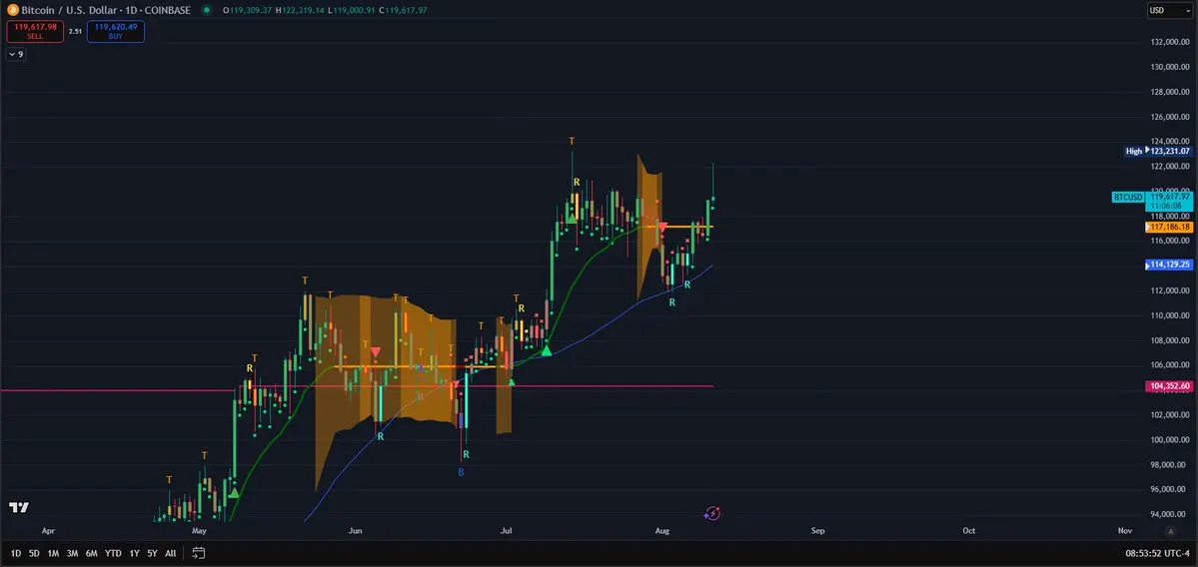This screenshot has width=1198, height=567.
Task: Select the 3M time range
Action: click(73, 553)
